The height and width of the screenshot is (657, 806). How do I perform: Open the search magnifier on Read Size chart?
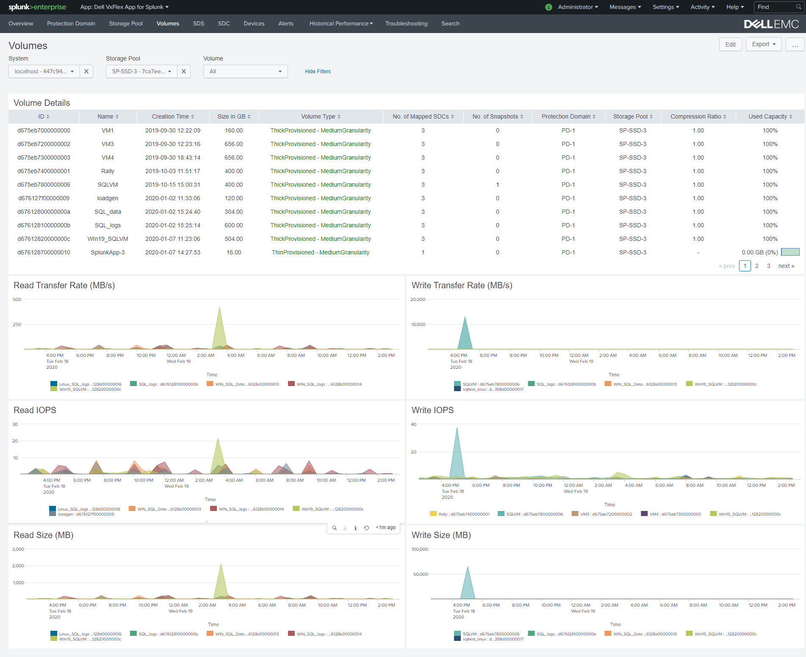tap(334, 527)
